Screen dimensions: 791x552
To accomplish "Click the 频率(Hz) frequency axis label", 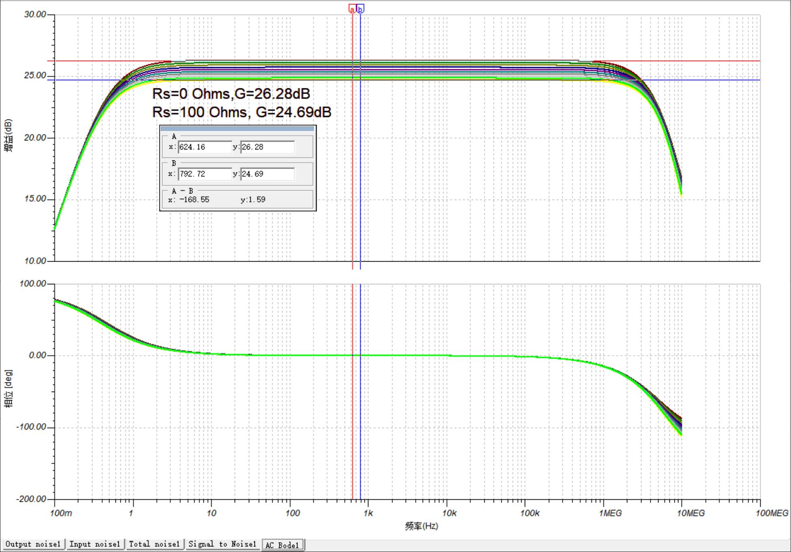I will click(x=421, y=526).
